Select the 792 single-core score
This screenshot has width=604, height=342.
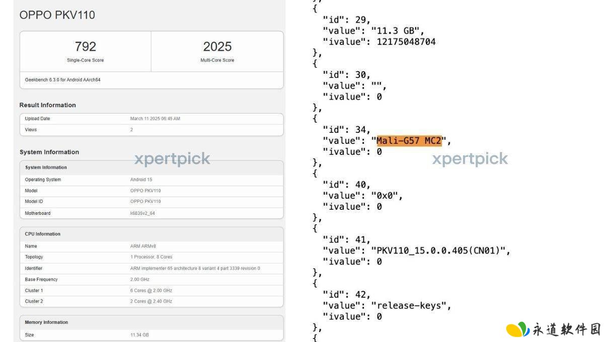(86, 47)
